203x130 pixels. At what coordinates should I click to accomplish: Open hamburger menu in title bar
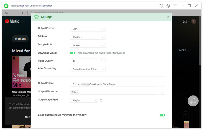click(175, 6)
